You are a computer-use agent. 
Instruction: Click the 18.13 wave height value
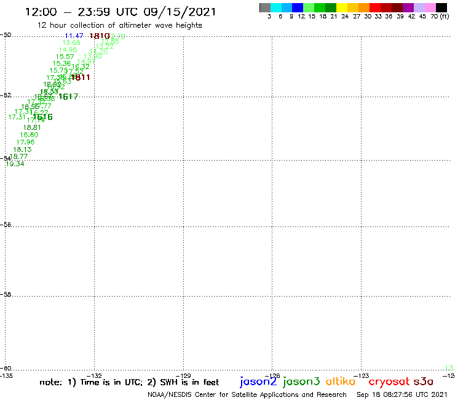22,150
